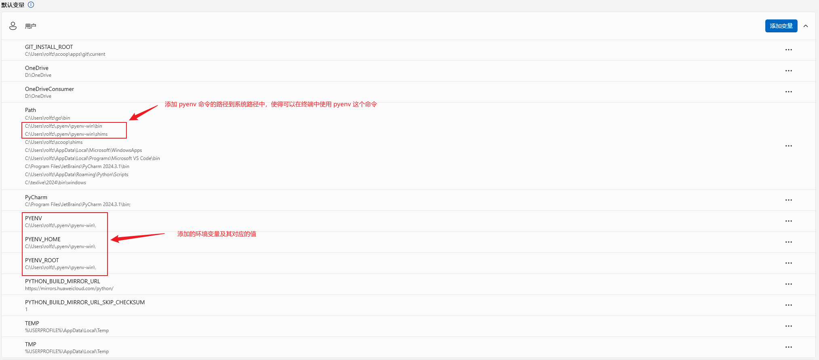819x360 pixels.
Task: Click the user profile icon next to 用户
Action: 13,26
